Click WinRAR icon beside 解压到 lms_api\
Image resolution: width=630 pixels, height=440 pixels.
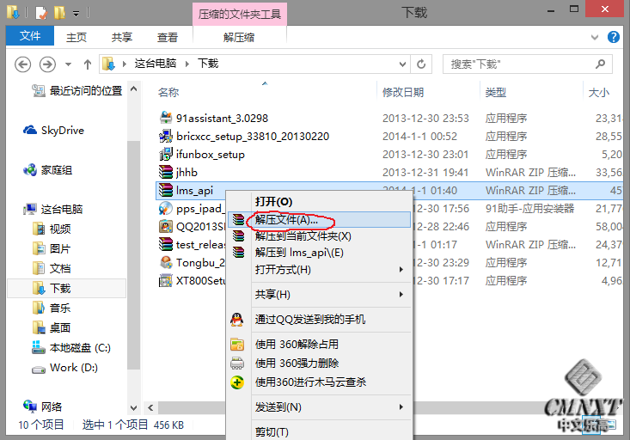pos(239,253)
